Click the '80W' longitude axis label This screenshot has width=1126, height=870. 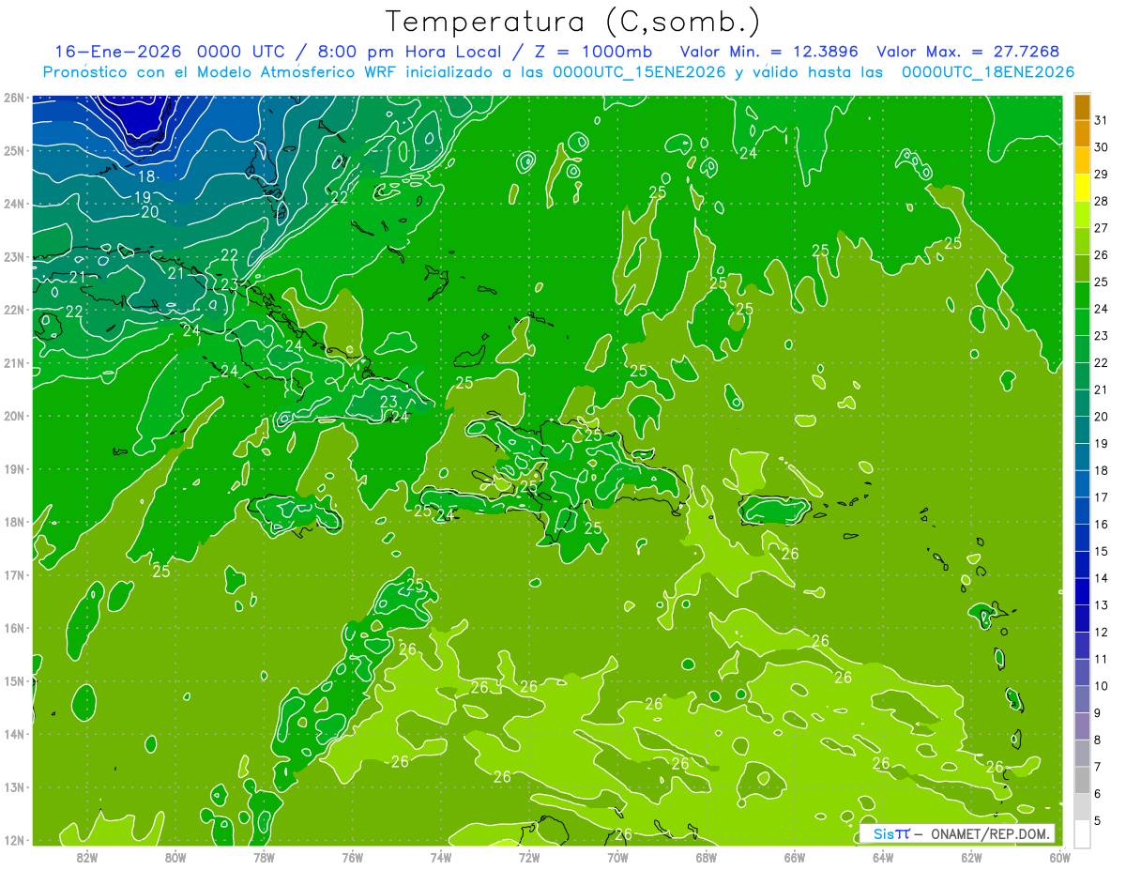click(x=175, y=857)
